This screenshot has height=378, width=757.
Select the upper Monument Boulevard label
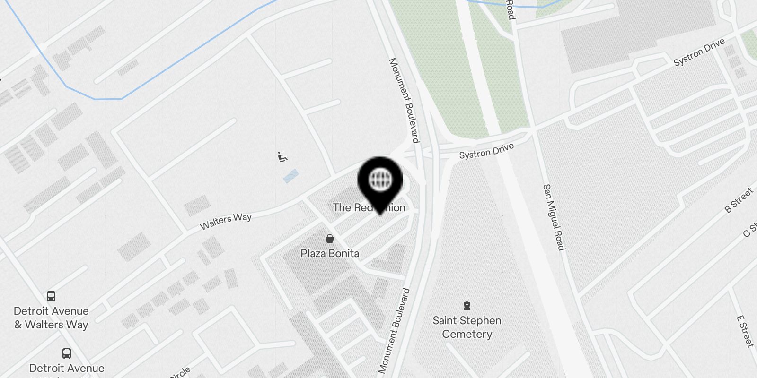pos(404,100)
